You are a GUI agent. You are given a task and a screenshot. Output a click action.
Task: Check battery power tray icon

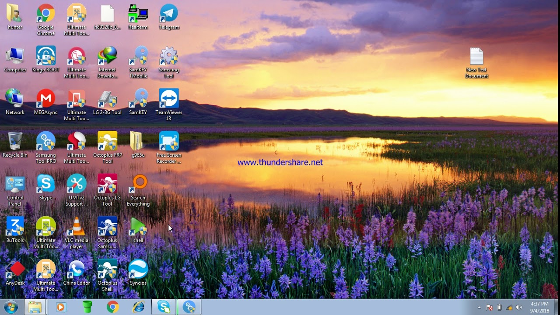500,308
